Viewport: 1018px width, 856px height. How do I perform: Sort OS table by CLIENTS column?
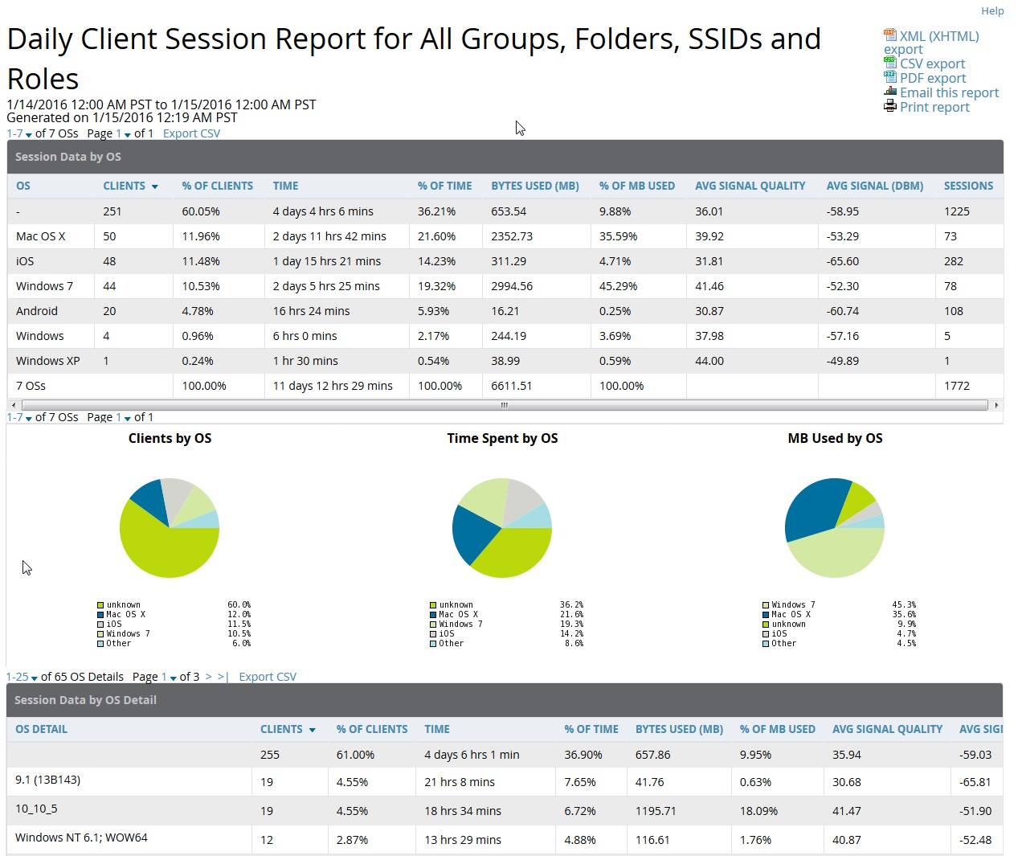pos(130,186)
